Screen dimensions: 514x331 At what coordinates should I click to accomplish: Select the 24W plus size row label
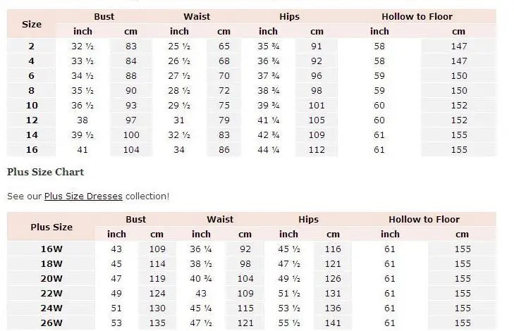pos(52,308)
